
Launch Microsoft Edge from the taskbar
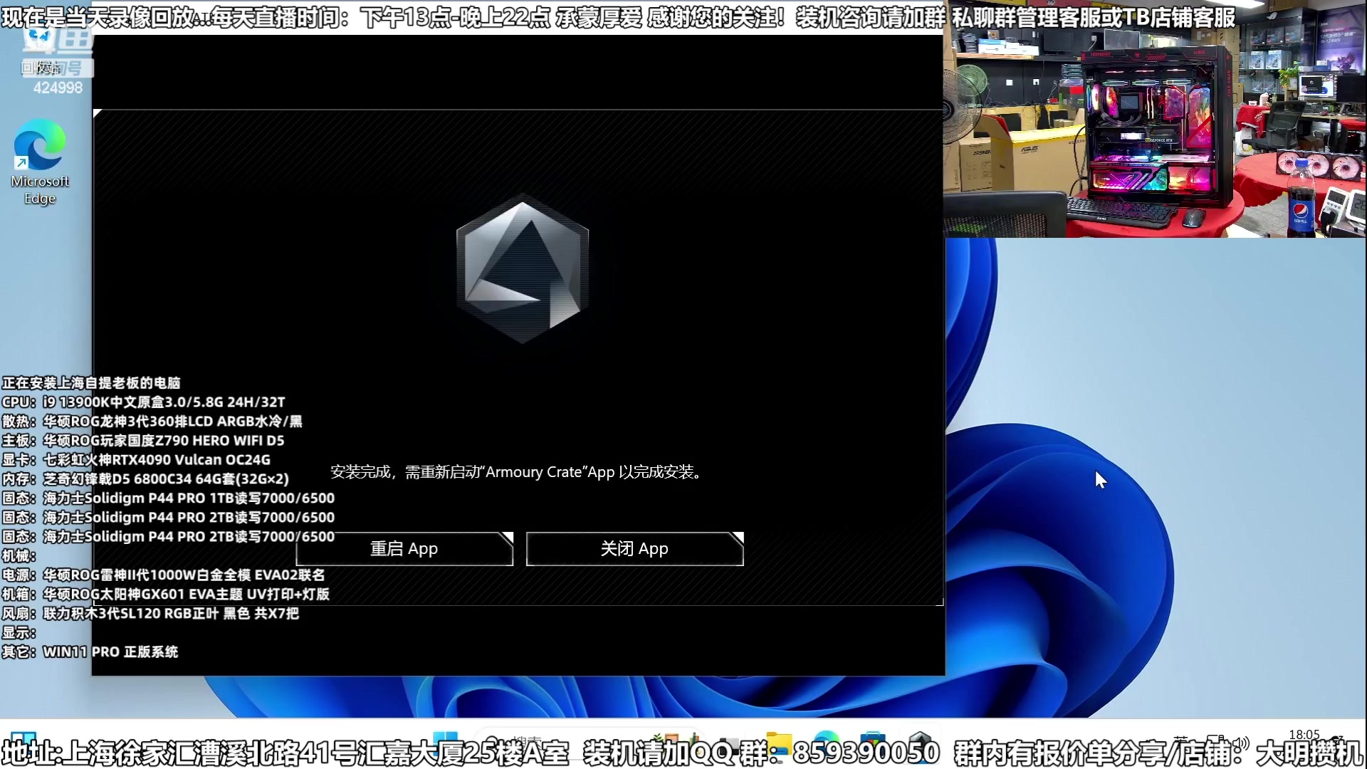pos(826,741)
